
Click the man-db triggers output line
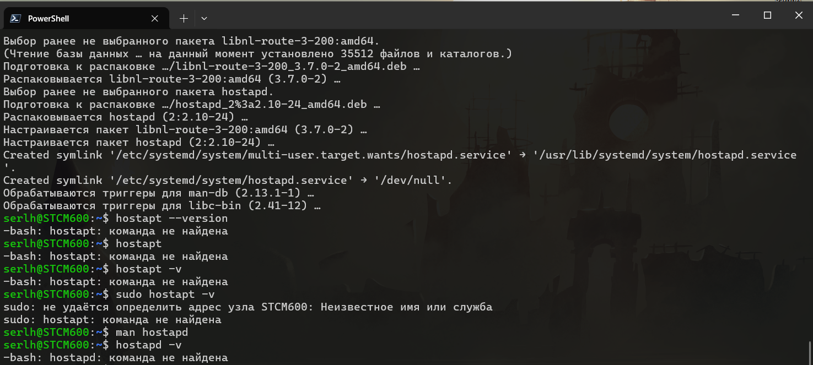click(x=159, y=193)
